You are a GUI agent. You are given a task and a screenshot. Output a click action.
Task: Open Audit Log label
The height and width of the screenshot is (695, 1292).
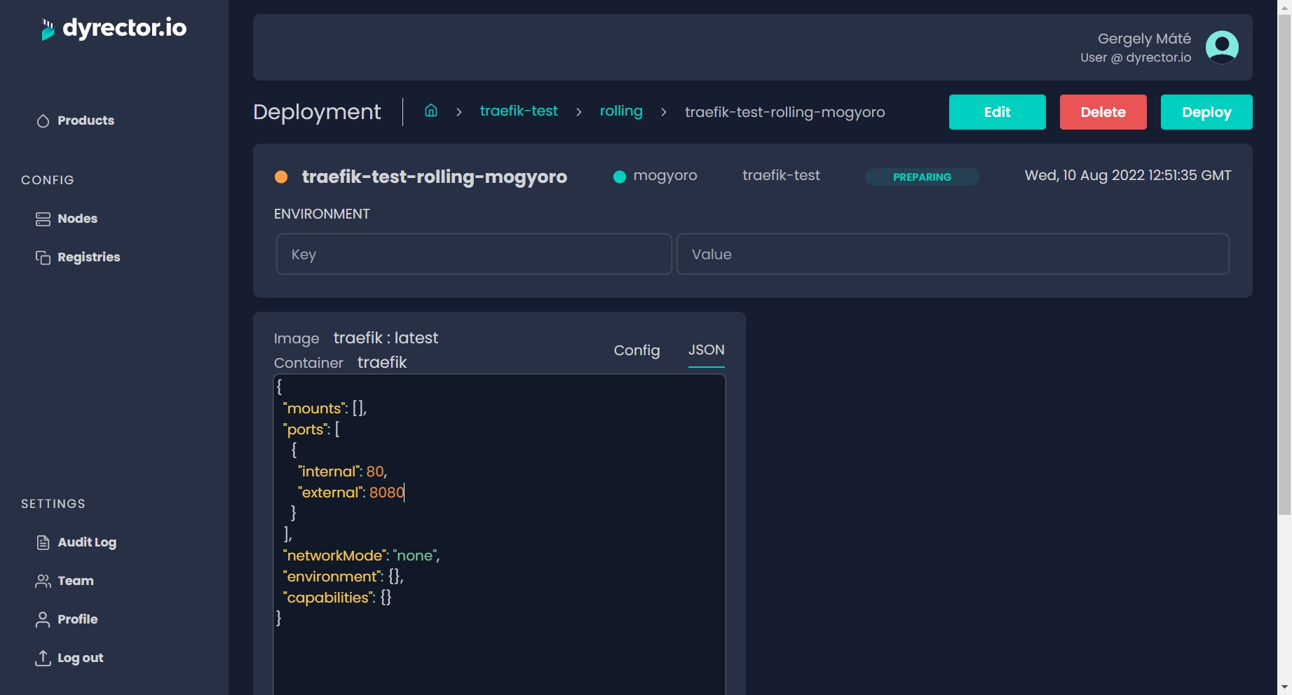pos(87,542)
